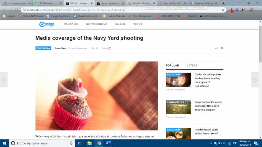
Task: Open Windows Start menu
Action: (4, 143)
